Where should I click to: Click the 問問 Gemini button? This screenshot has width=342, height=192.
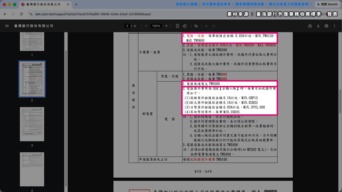(327, 5)
